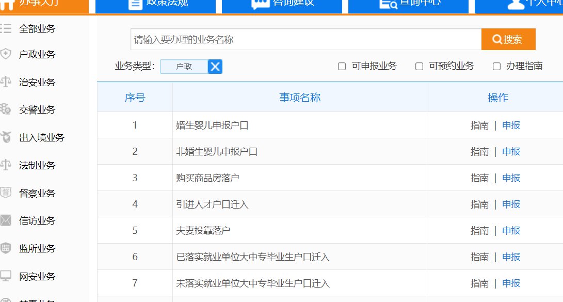The width and height of the screenshot is (563, 302).
Task: Select 户政业务 in the sidebar
Action: [37, 55]
